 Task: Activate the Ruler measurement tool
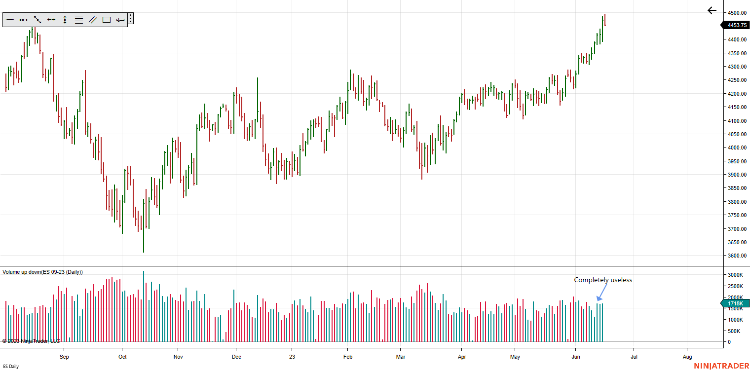click(x=120, y=20)
